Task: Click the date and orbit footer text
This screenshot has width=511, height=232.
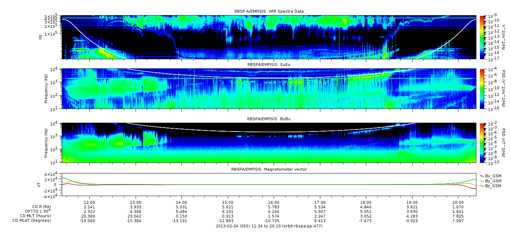Action: (x=269, y=226)
